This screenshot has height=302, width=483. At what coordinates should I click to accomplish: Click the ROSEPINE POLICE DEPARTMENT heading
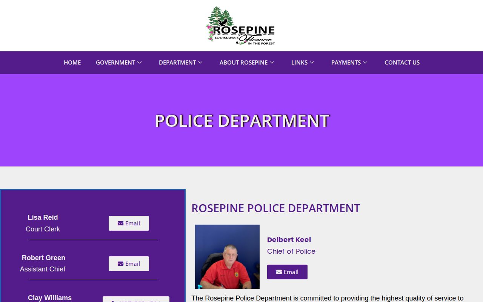276,208
